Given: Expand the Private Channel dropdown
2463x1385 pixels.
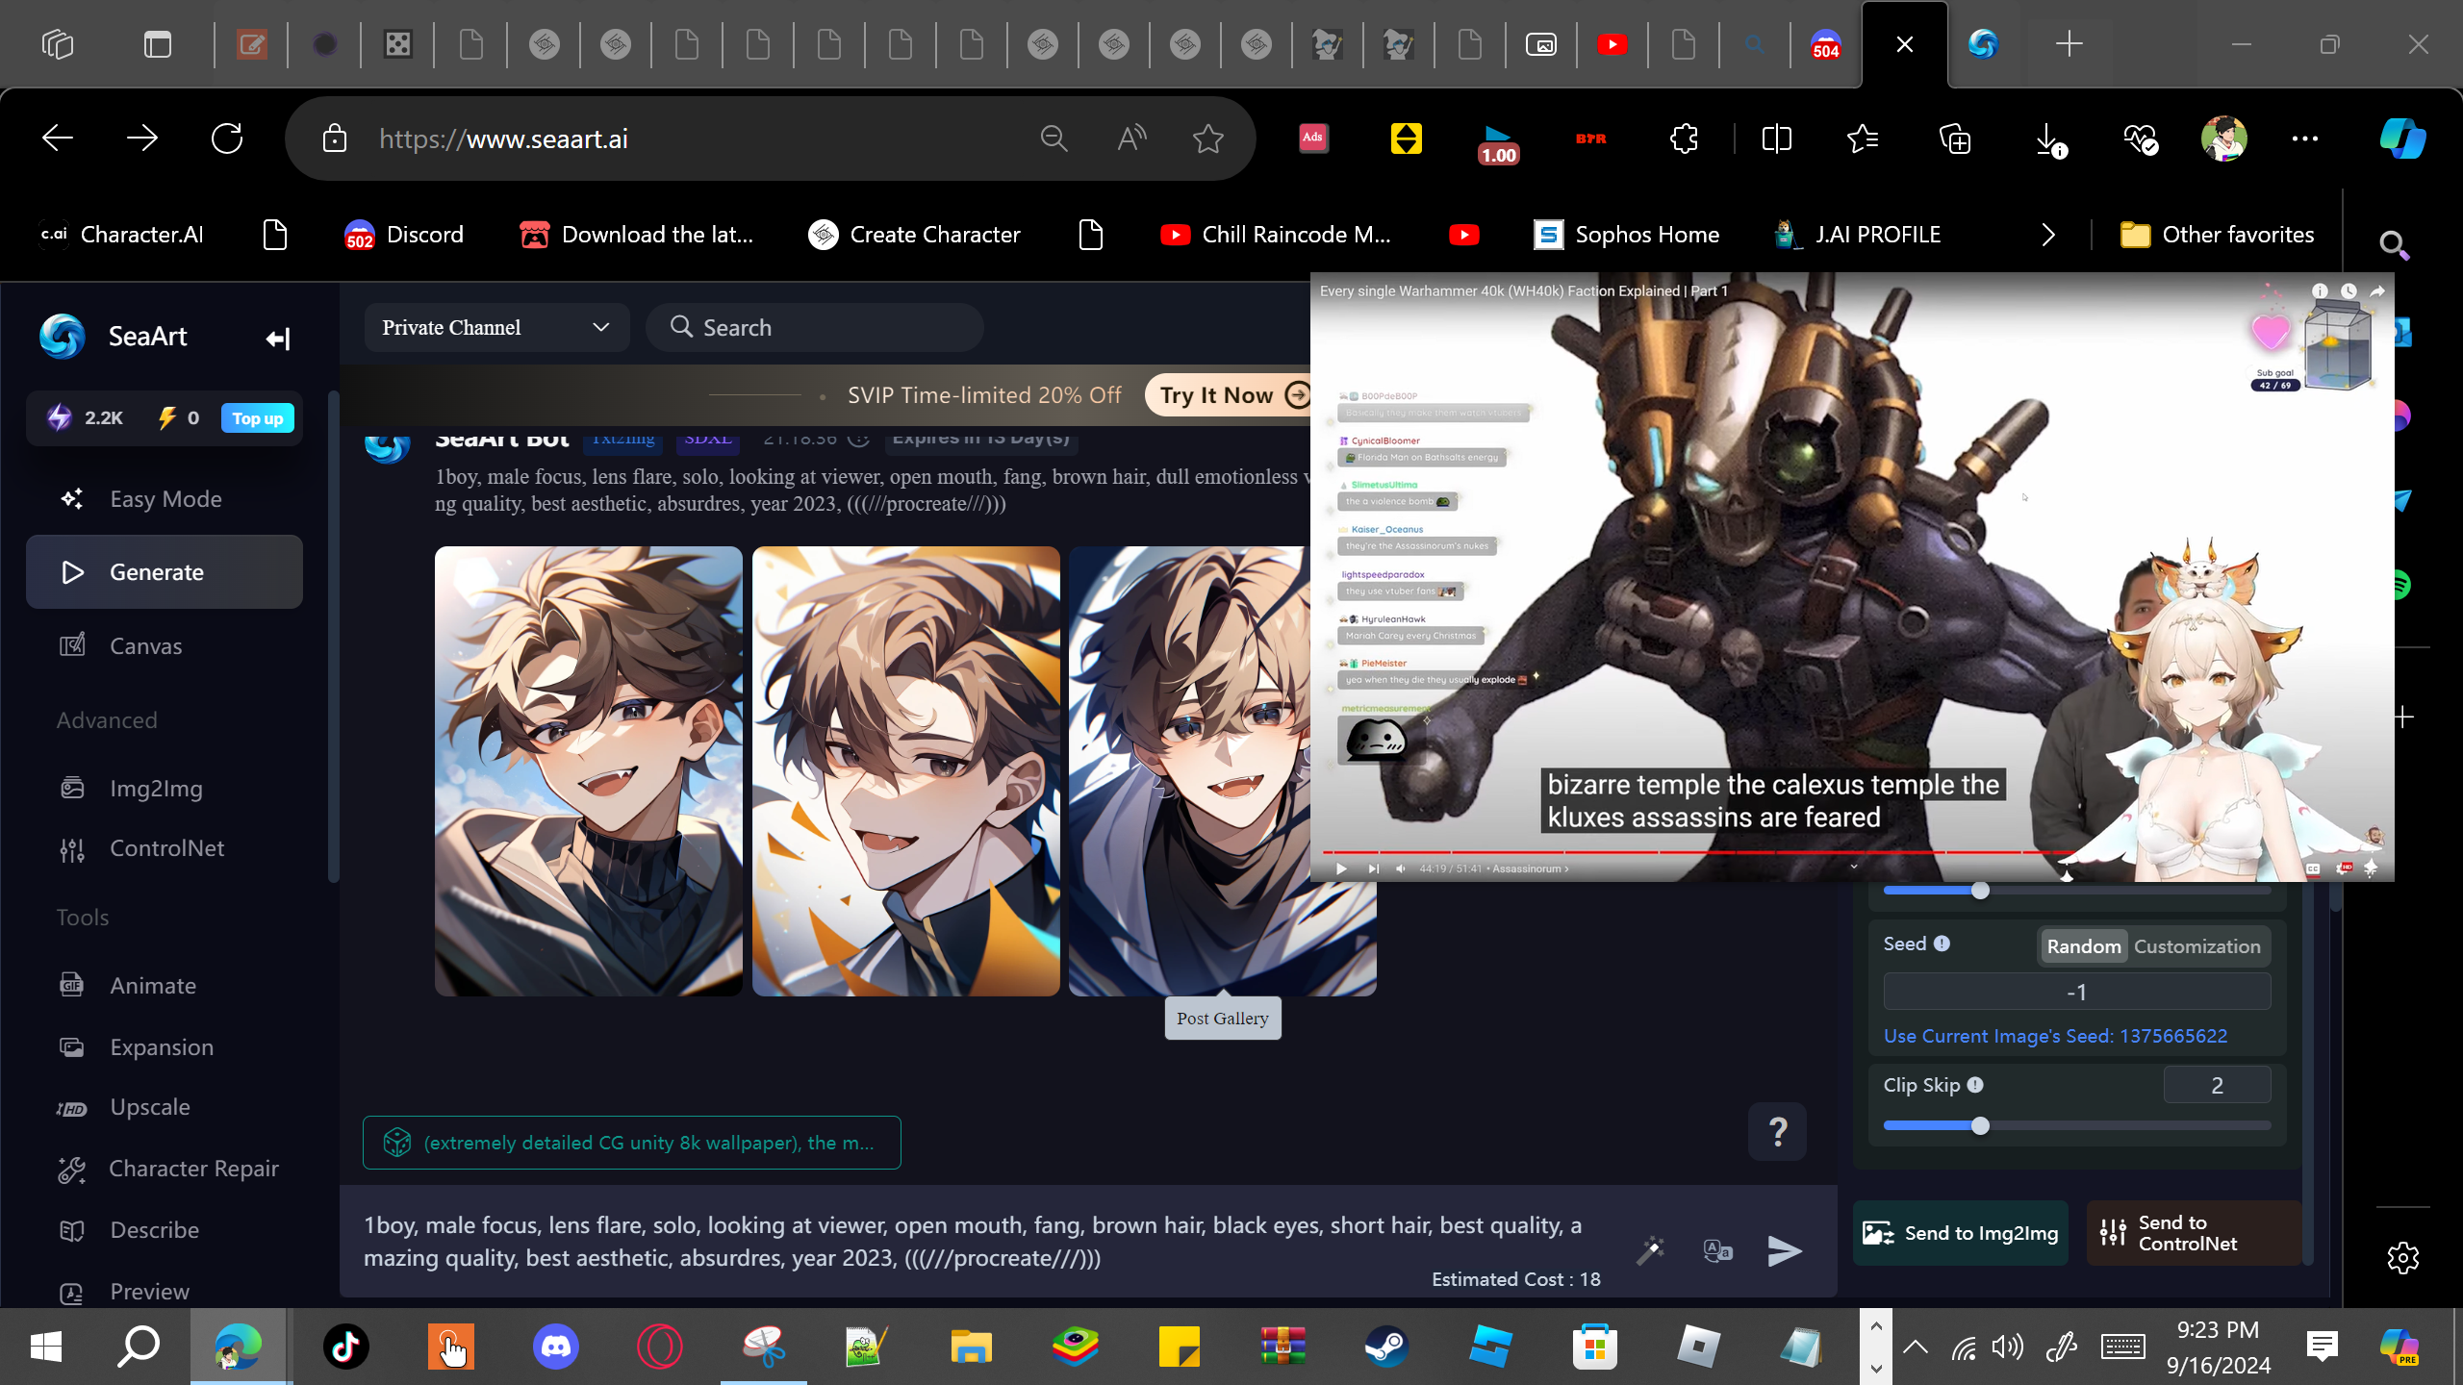Looking at the screenshot, I should [496, 327].
